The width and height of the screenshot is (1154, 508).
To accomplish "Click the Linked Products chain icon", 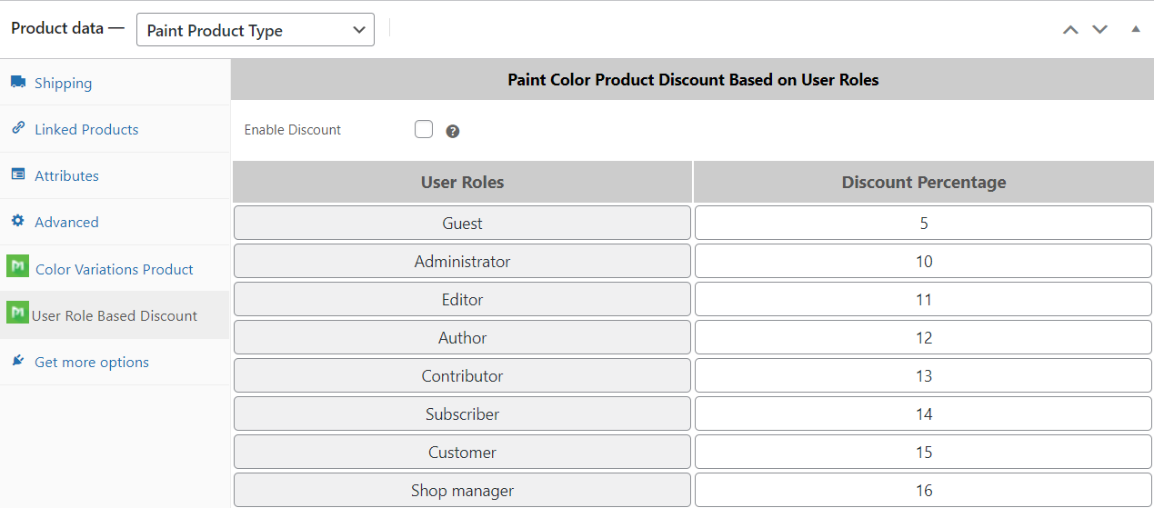I will pyautogui.click(x=17, y=128).
